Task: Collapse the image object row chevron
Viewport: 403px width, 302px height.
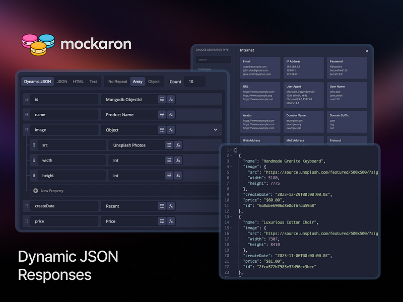Action: 216,130
